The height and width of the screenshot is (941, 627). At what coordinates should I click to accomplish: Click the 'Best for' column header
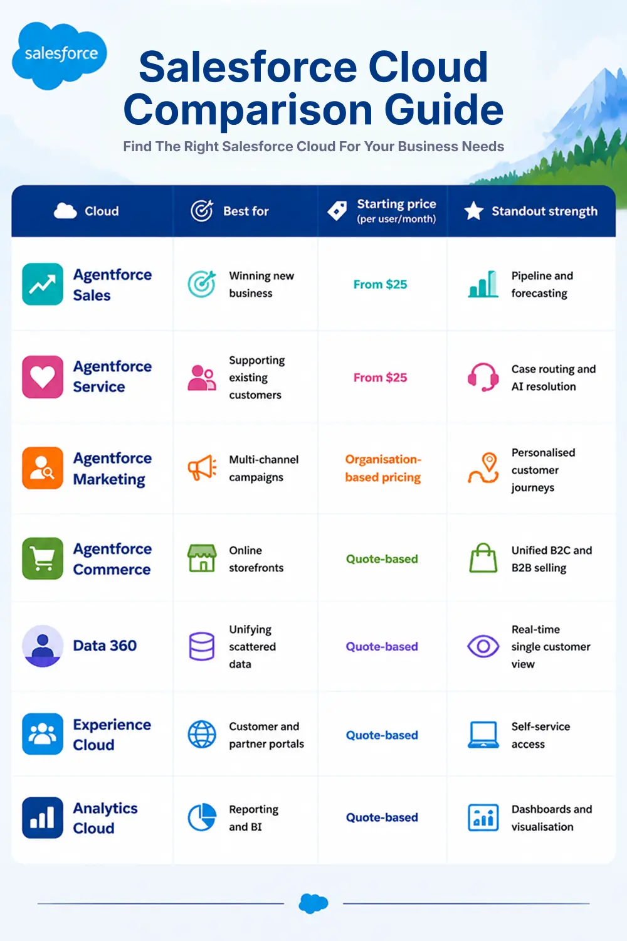click(246, 211)
